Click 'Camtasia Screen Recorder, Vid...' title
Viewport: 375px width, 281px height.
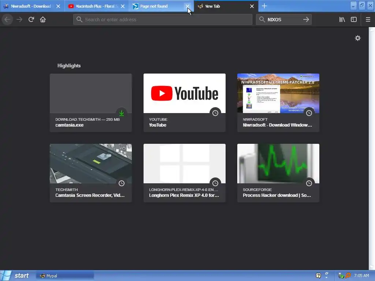(x=90, y=195)
